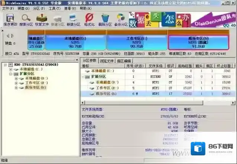Switch to the 浏览文件 tab
Viewport: 237px width, 164px height.
[x=107, y=61]
